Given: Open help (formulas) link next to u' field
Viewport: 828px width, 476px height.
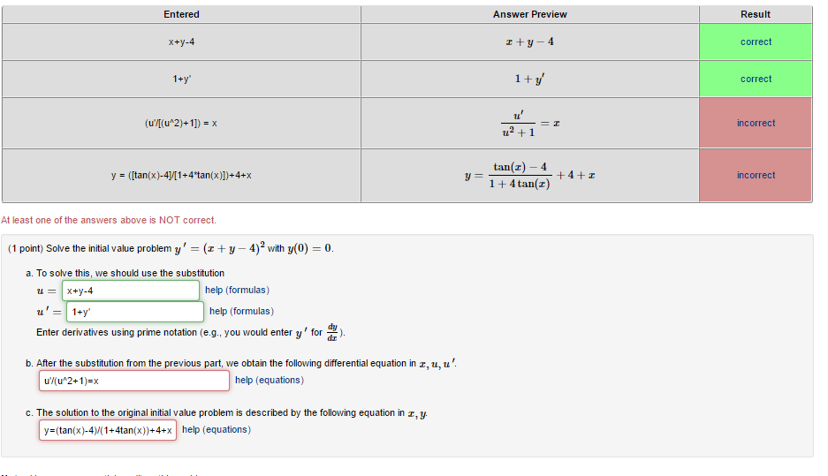Looking at the screenshot, I should (241, 312).
